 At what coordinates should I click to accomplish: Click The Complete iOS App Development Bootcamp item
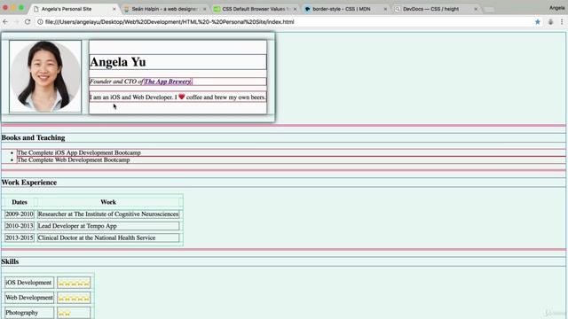point(79,152)
